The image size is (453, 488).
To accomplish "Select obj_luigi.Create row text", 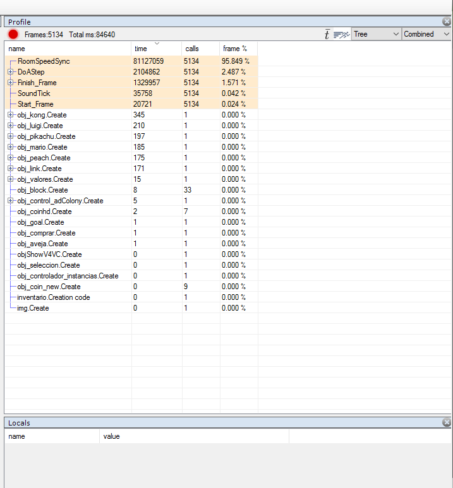I will click(40, 126).
